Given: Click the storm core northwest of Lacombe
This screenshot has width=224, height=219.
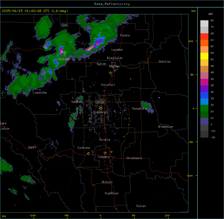Looking at the screenshot, I should (x=92, y=47).
